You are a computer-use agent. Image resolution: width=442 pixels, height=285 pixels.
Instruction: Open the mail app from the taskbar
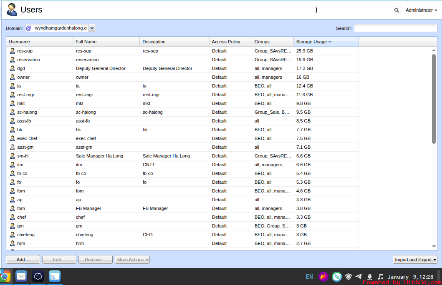pyautogui.click(x=21, y=276)
